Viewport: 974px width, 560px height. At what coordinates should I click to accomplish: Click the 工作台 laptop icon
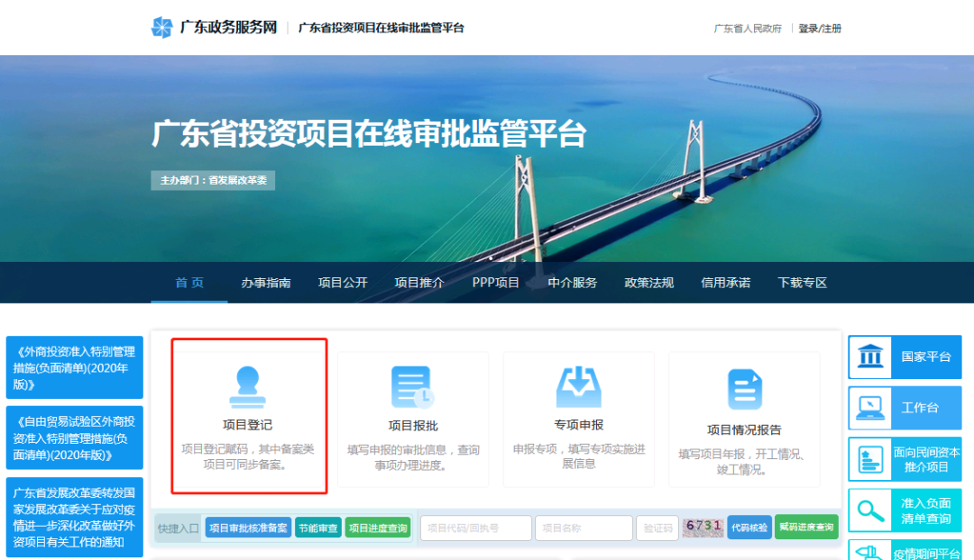(870, 407)
